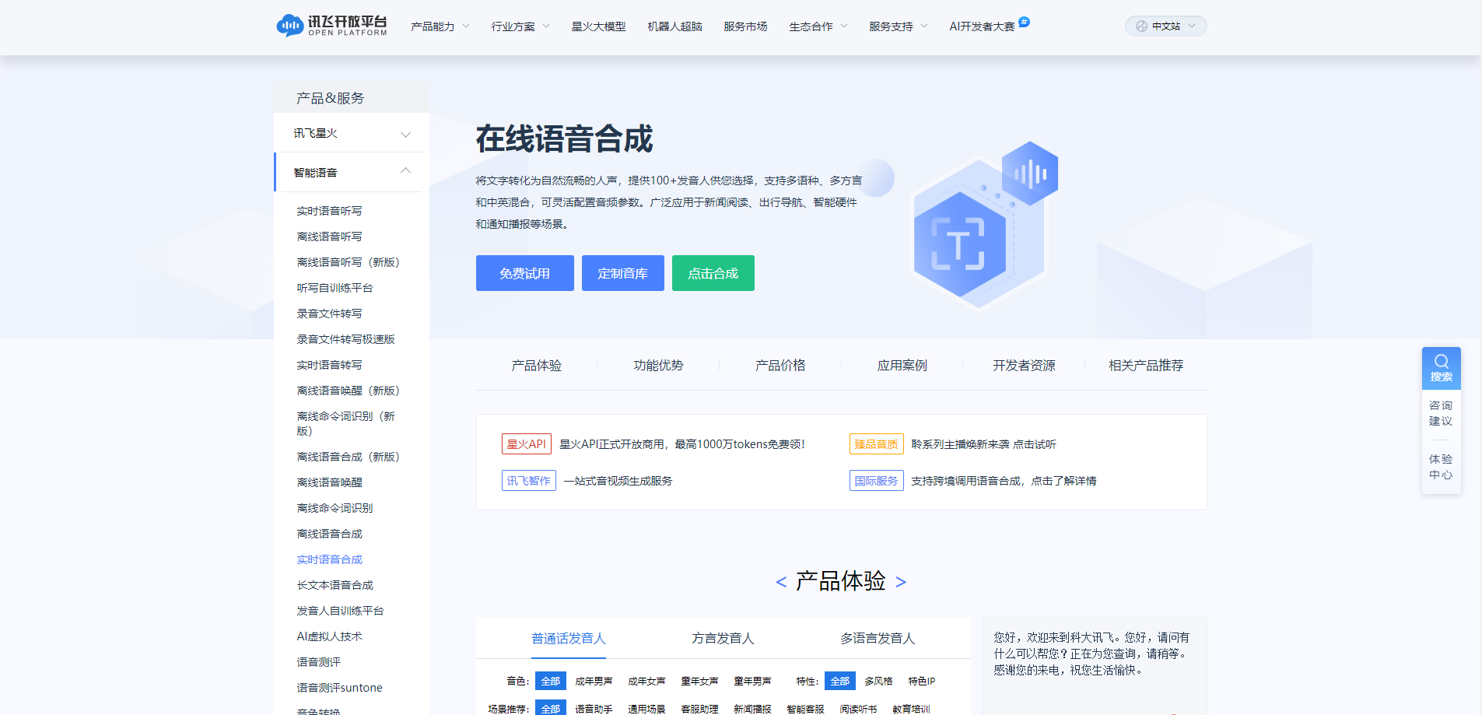Viewport: 1482px width, 715px height.
Task: Click the sample synthesis text box
Action: coord(1094,666)
